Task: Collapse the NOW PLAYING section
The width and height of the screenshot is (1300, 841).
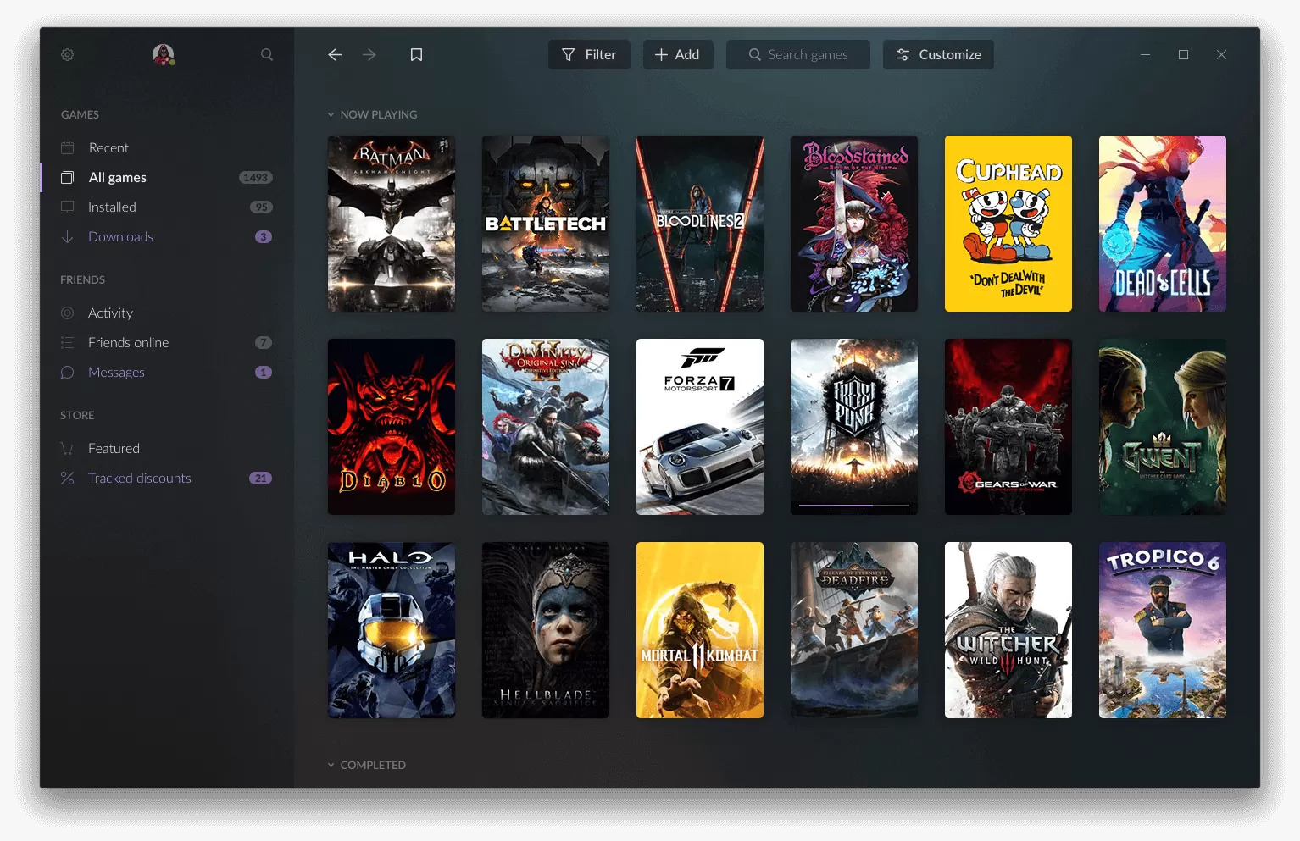Action: pos(331,114)
